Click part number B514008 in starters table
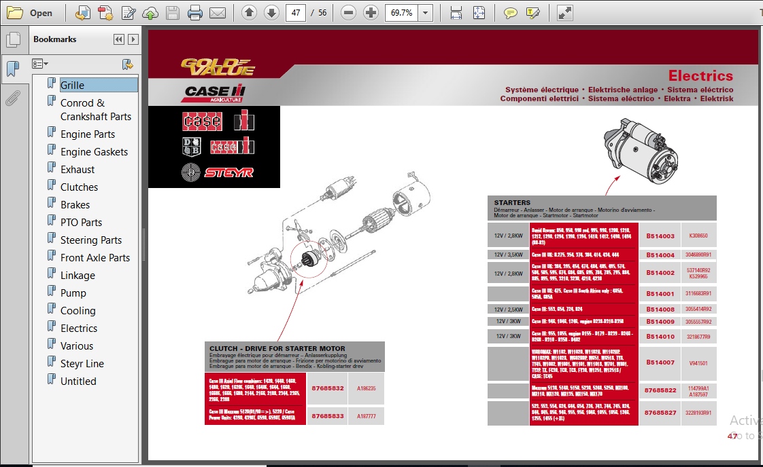 tap(660, 309)
